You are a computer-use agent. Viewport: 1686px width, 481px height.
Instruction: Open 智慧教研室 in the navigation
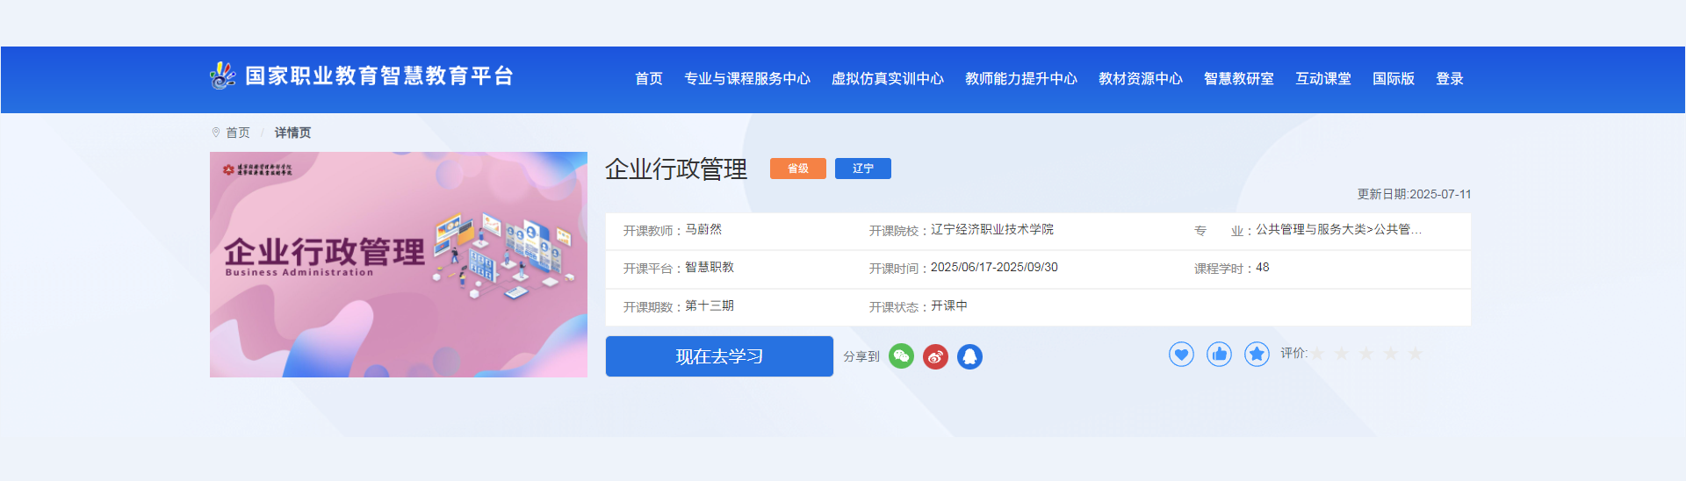pyautogui.click(x=1239, y=79)
